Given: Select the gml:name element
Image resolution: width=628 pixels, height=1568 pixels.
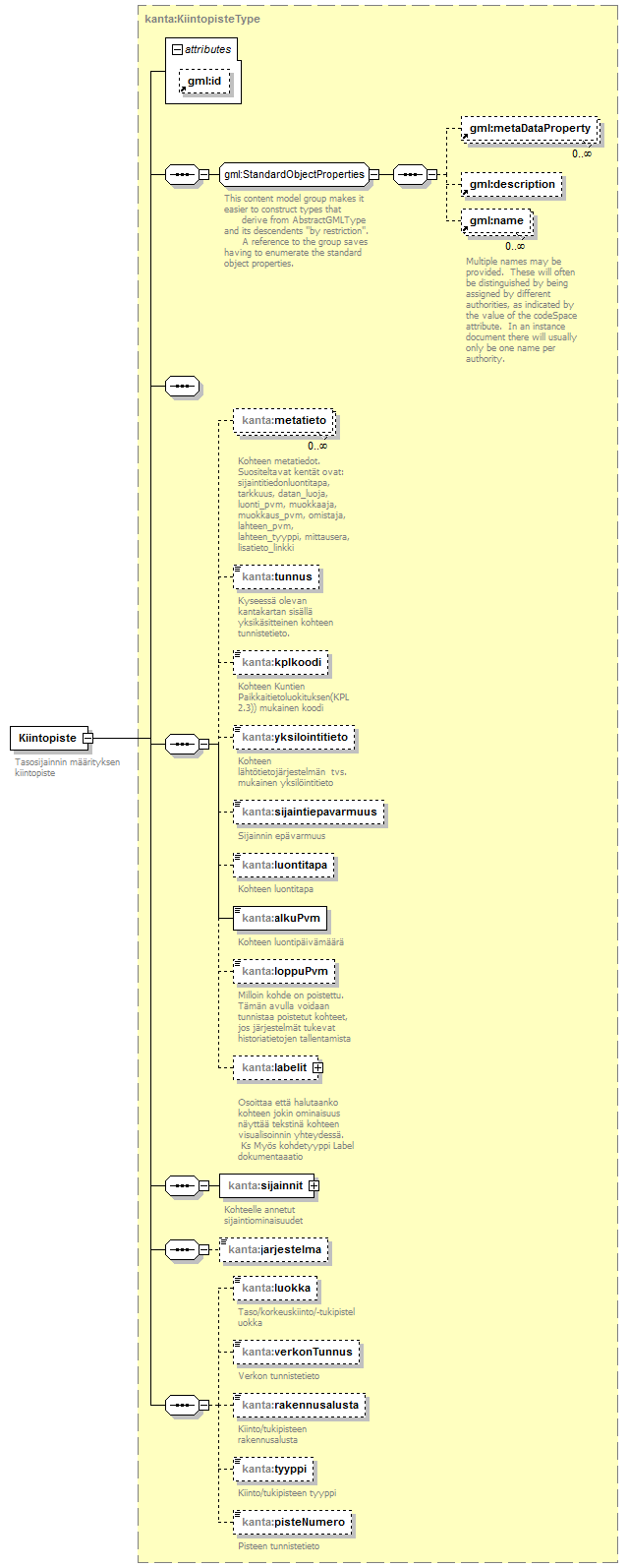Looking at the screenshot, I should tap(496, 221).
